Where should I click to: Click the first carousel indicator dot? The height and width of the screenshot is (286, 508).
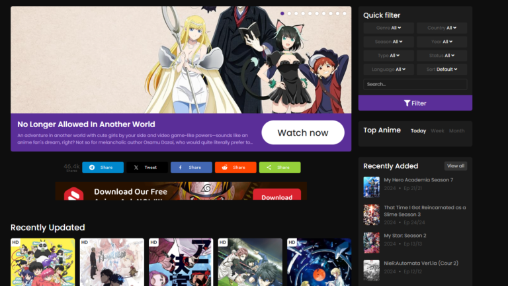coord(282,13)
